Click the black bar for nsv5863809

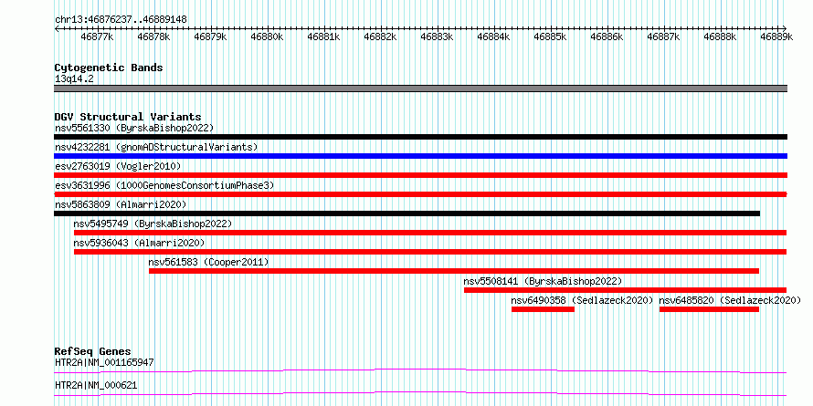pos(407,213)
